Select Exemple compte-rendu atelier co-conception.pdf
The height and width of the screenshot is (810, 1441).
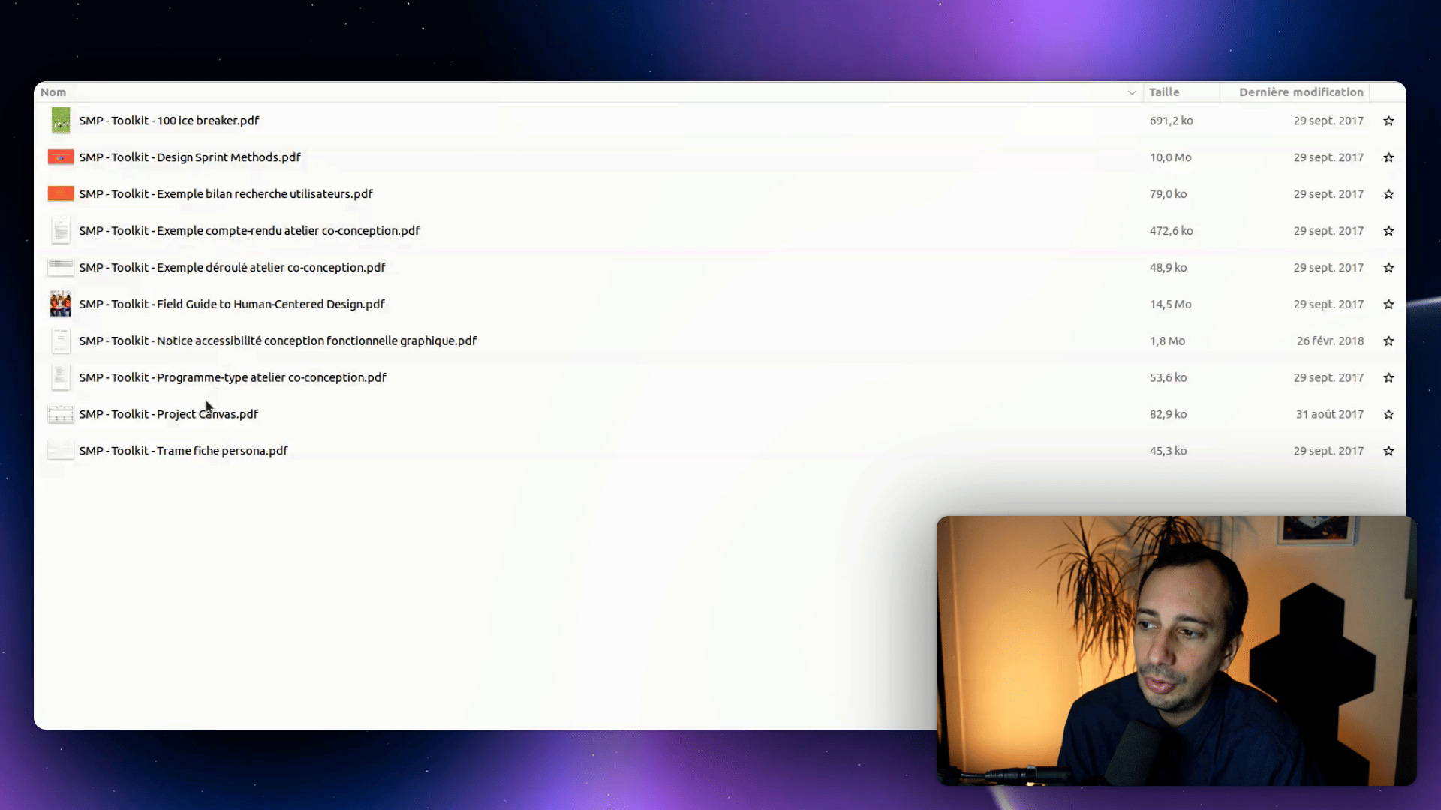[720, 230]
